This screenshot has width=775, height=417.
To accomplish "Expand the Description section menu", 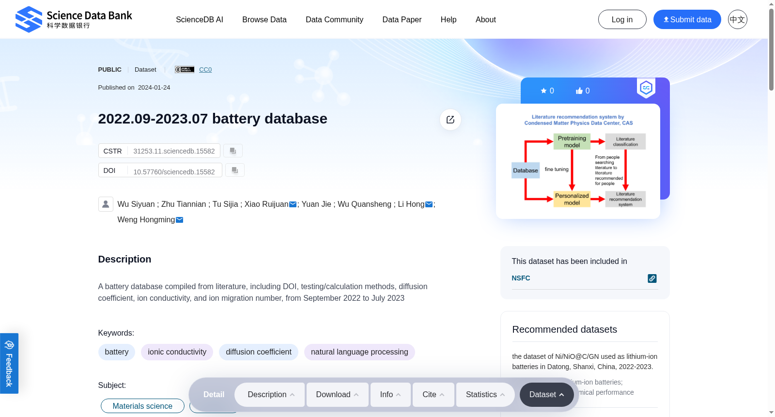I will point(270,395).
